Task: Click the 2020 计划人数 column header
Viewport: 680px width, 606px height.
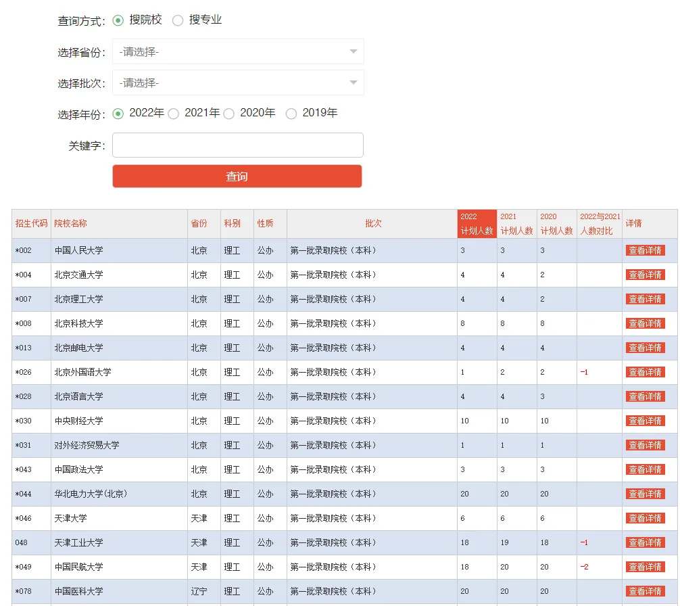Action: click(556, 224)
